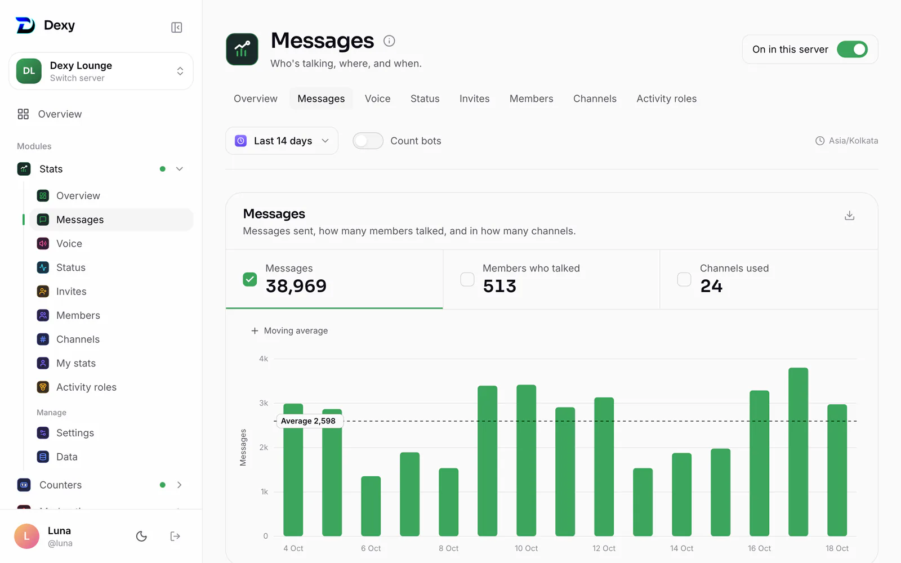Click the clock icon next to Asia/Kolkata
Viewport: 901px width, 563px height.
(820, 141)
